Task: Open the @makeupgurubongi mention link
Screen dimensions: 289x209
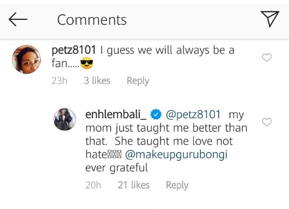Action: pos(176,155)
